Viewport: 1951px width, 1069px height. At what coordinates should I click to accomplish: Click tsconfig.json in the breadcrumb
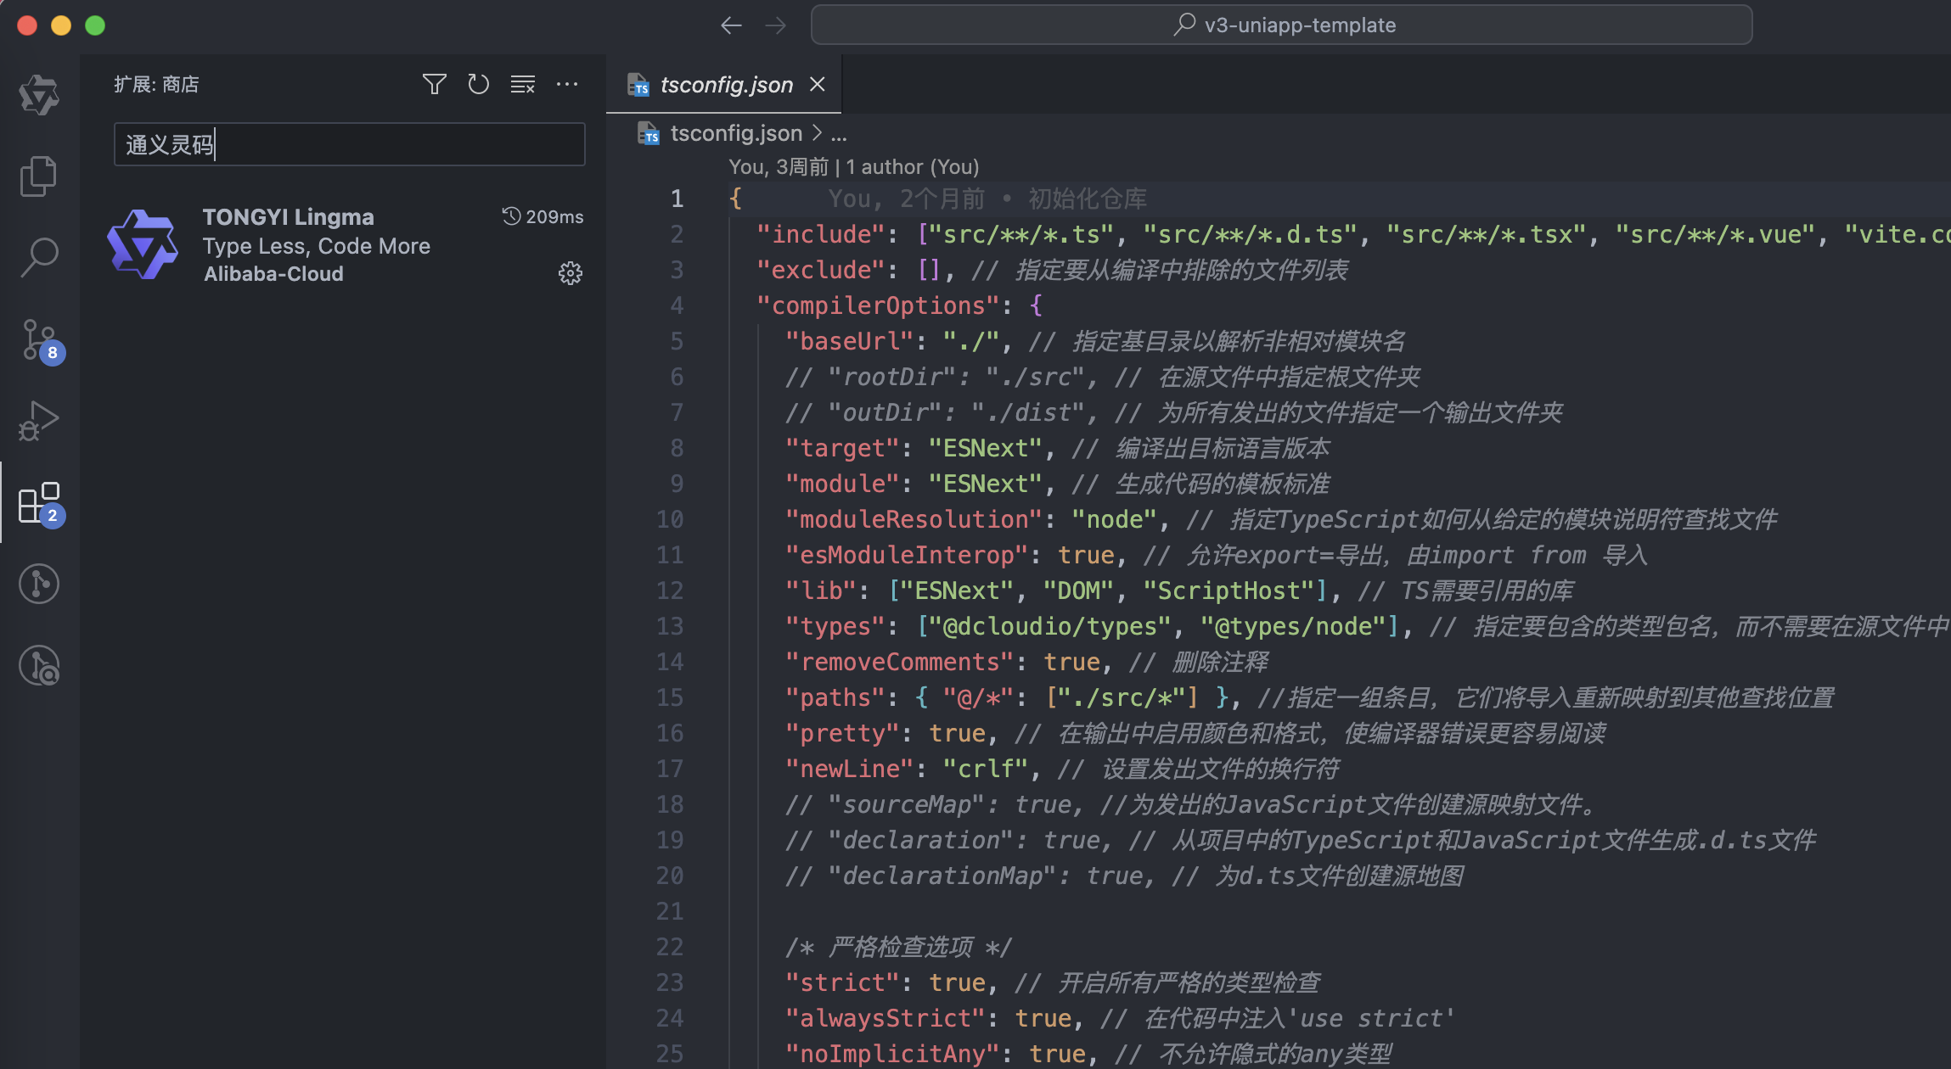tap(735, 133)
